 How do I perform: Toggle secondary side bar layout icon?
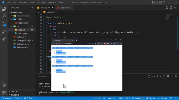tap(160, 2)
